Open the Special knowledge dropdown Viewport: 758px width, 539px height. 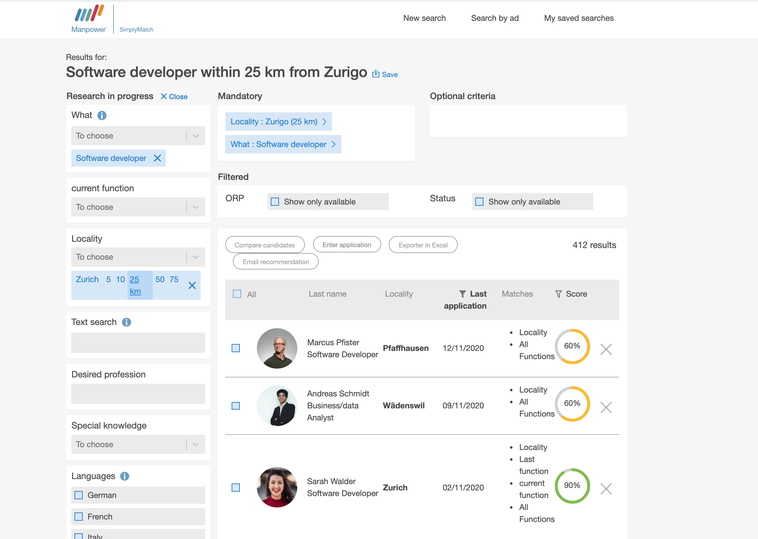tap(138, 444)
